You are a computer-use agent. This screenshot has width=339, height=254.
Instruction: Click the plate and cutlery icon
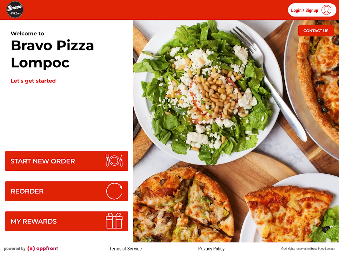pos(114,160)
